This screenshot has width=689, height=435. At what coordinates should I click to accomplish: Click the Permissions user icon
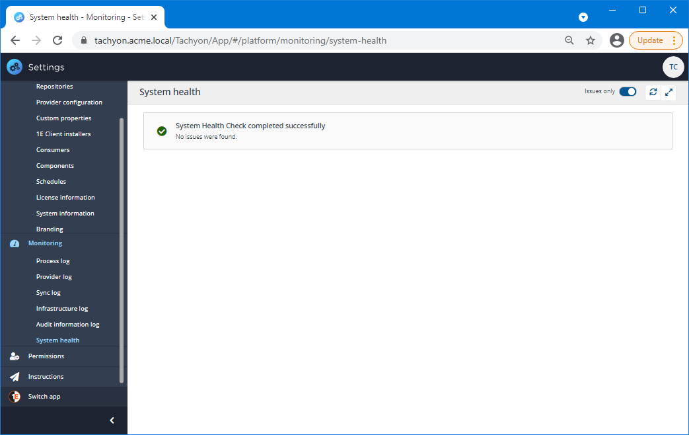pos(15,356)
